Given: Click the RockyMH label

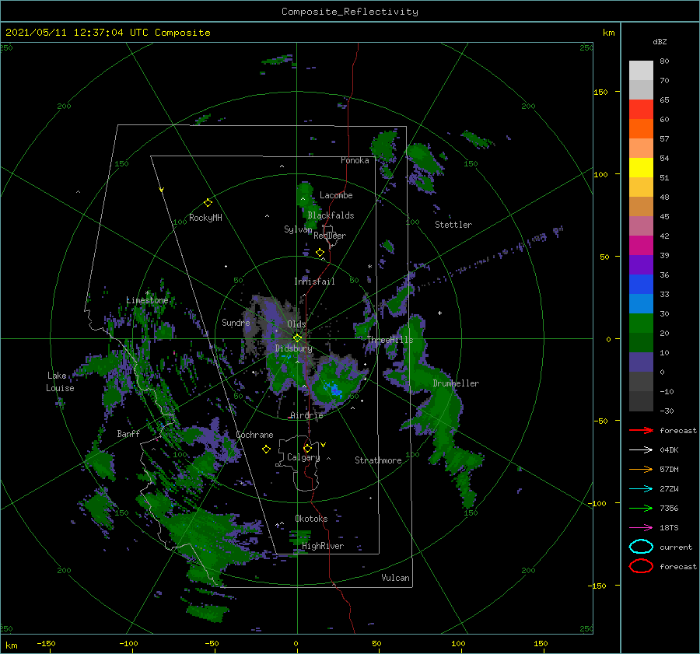Looking at the screenshot, I should point(205,218).
